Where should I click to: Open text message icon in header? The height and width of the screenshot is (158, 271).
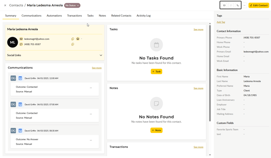231,5
